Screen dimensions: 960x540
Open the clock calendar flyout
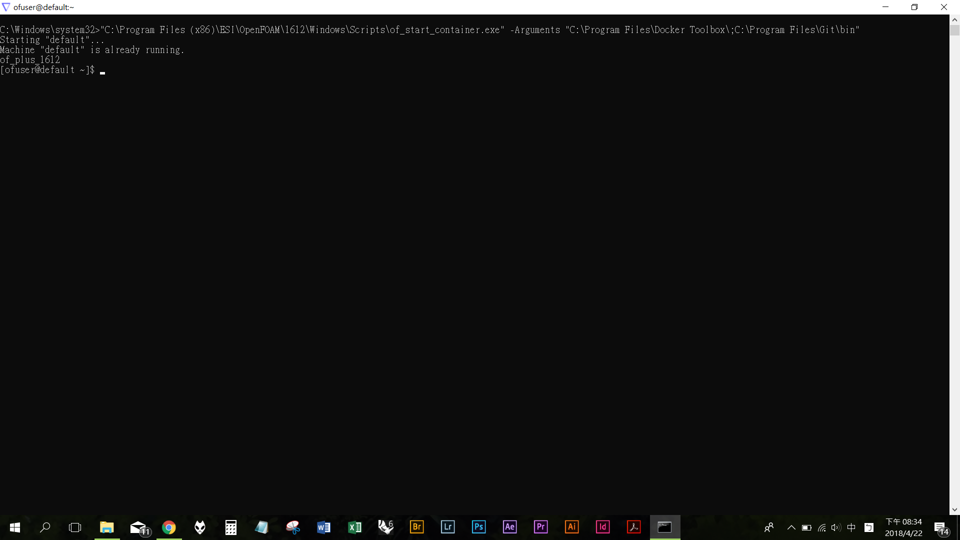(904, 526)
